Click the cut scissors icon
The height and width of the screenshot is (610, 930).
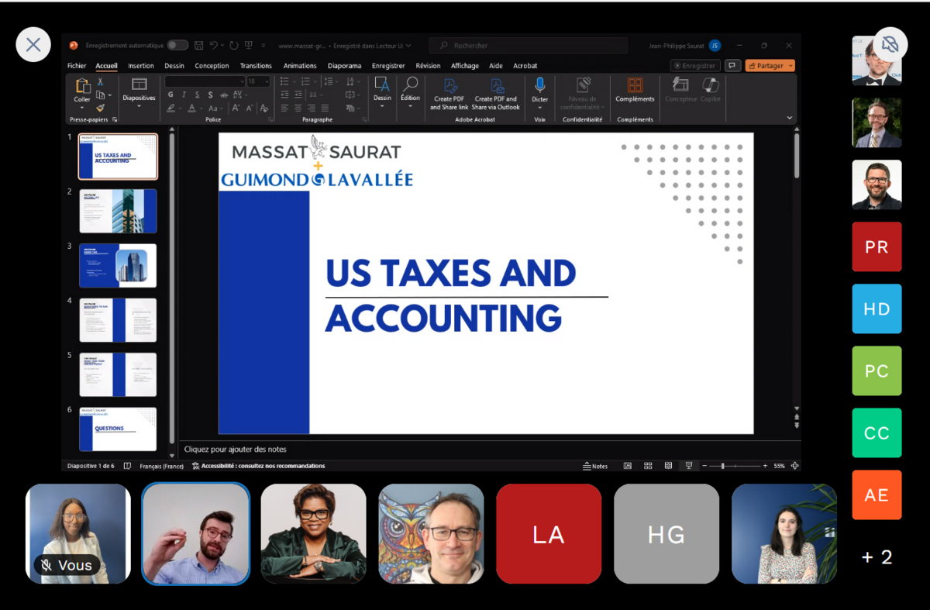[100, 81]
